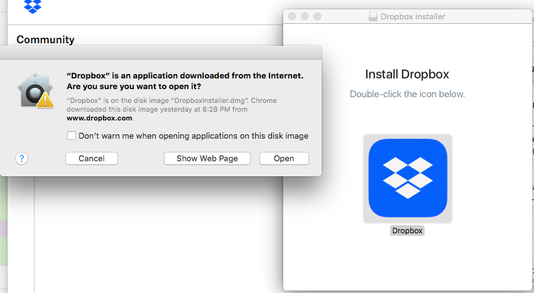Click the disk icon in the Dropbox Installer title bar
The height and width of the screenshot is (293, 534).
pyautogui.click(x=373, y=16)
